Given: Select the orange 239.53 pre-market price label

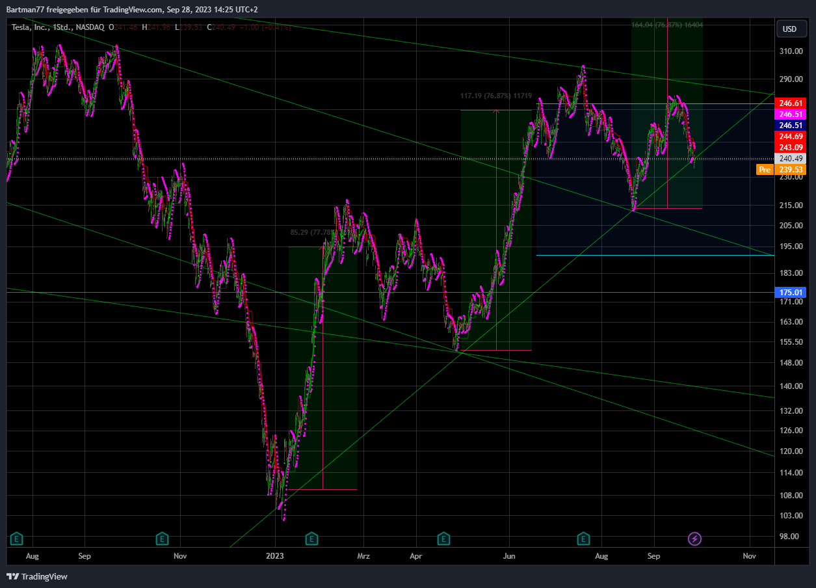Looking at the screenshot, I should (x=791, y=169).
